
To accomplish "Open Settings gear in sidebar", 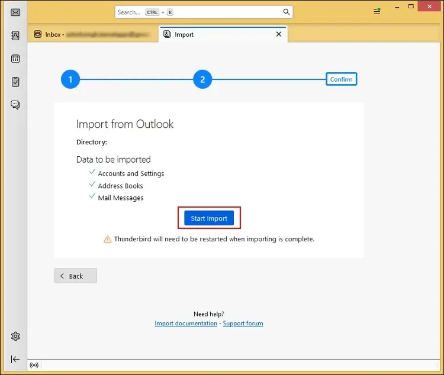I will pos(15,336).
